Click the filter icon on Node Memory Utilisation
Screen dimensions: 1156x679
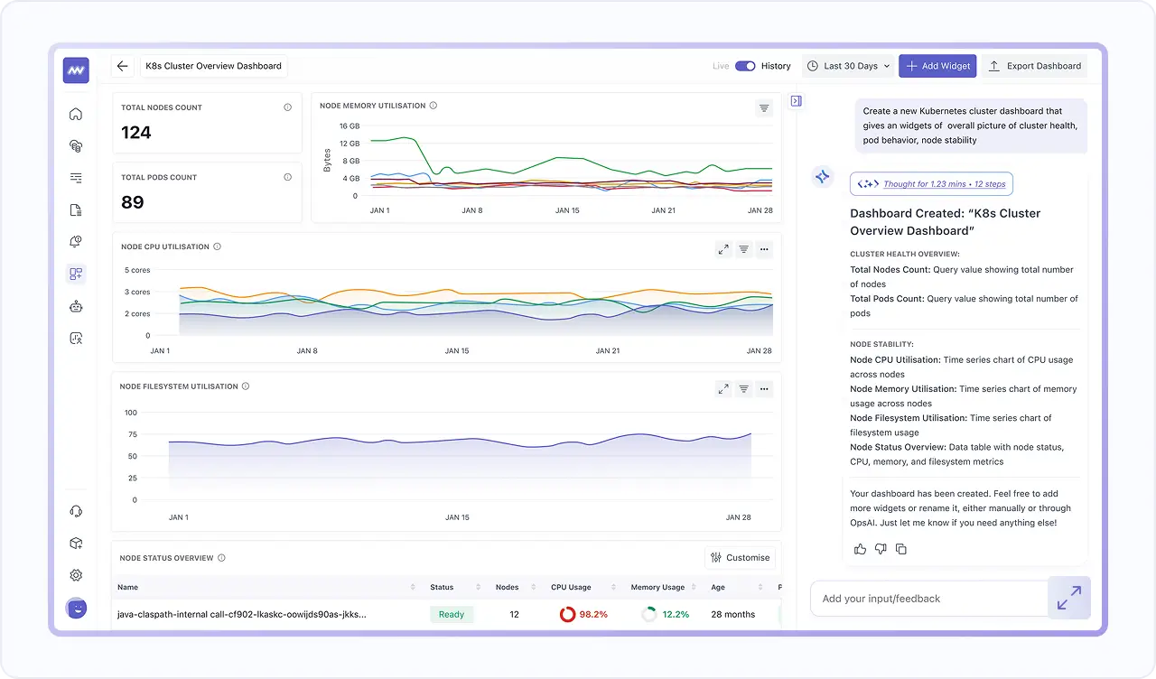point(764,107)
